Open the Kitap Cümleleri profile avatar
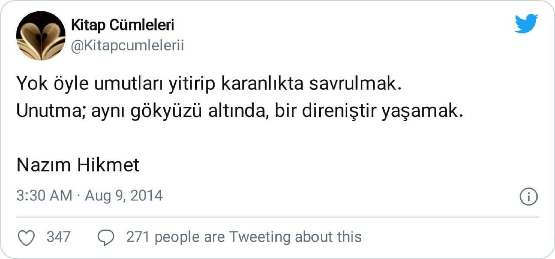The width and height of the screenshot is (555, 259). pos(41,36)
